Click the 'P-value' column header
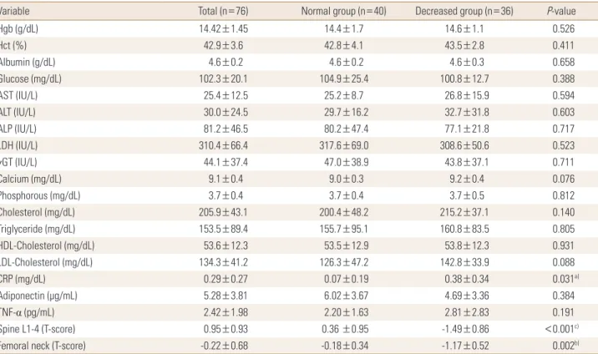598x354 pixels. pyautogui.click(x=561, y=11)
